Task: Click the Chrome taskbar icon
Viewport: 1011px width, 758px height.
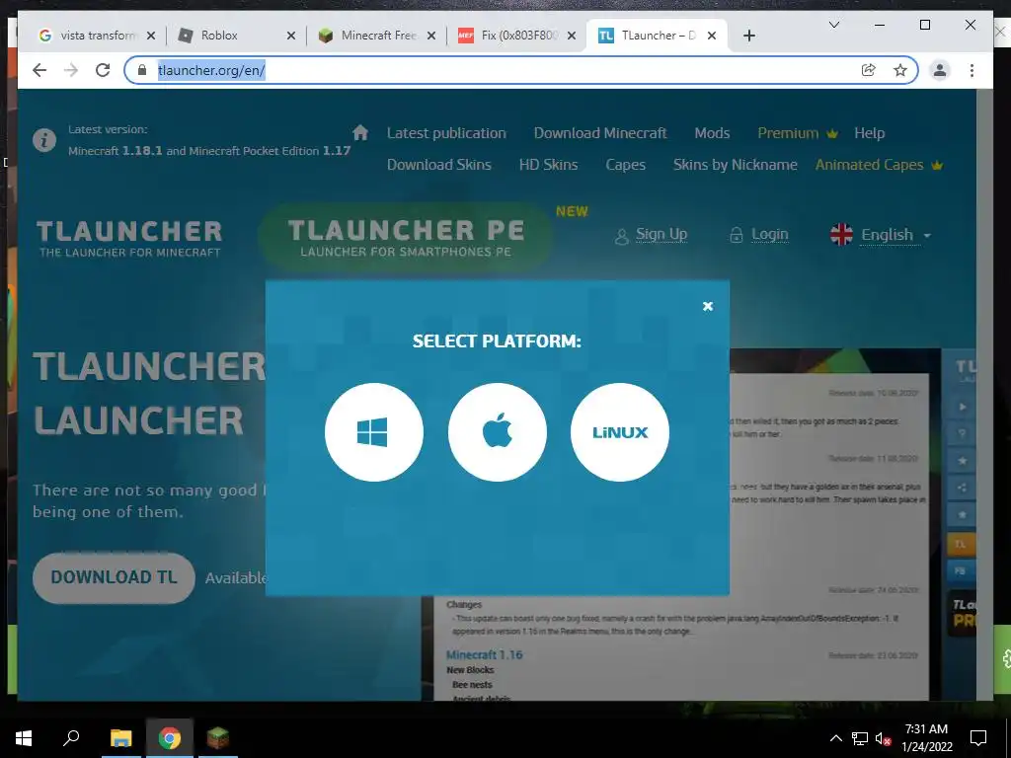Action: (x=170, y=738)
